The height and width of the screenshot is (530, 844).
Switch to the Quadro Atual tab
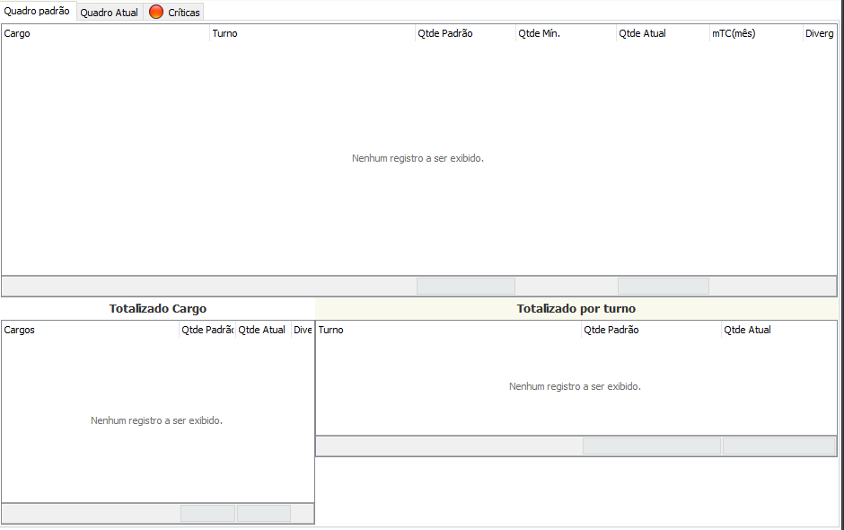(109, 13)
